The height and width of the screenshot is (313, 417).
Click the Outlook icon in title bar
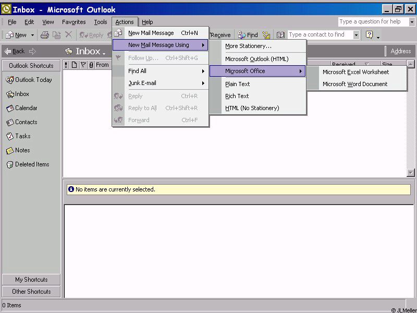6,9
